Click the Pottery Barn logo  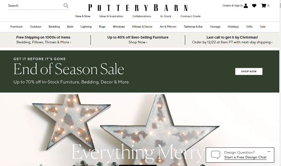(138, 8)
